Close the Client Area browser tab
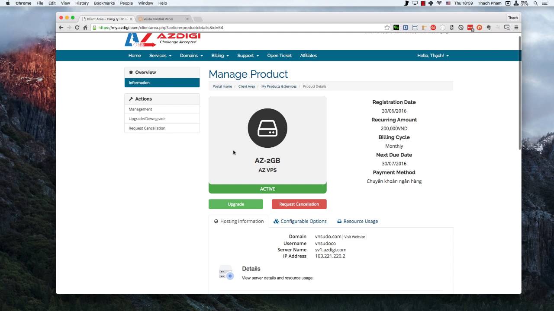 pos(131,19)
